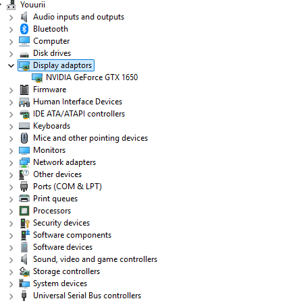
Task: Select the Mice and other pointing devices label
Action: pyautogui.click(x=90, y=138)
